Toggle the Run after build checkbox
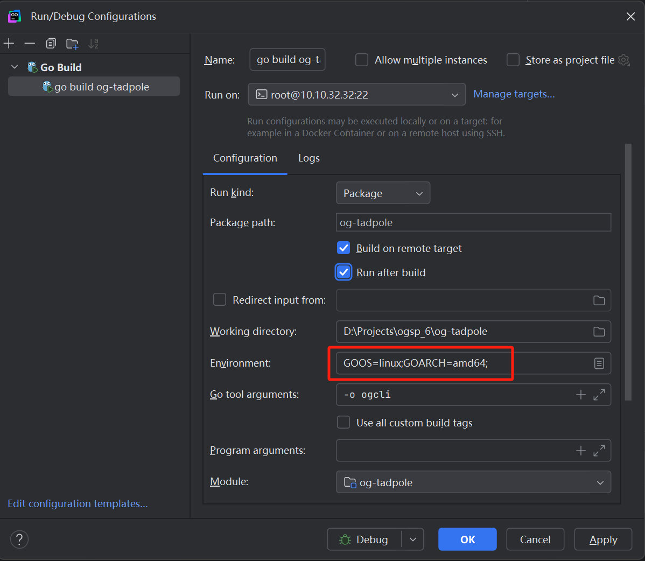Viewport: 645px width, 561px height. pos(343,272)
